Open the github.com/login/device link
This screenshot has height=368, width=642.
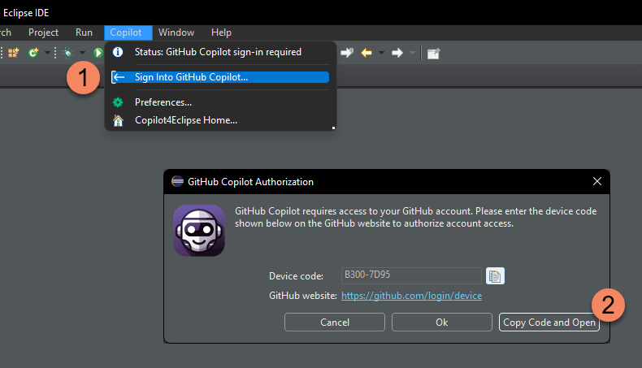point(411,296)
